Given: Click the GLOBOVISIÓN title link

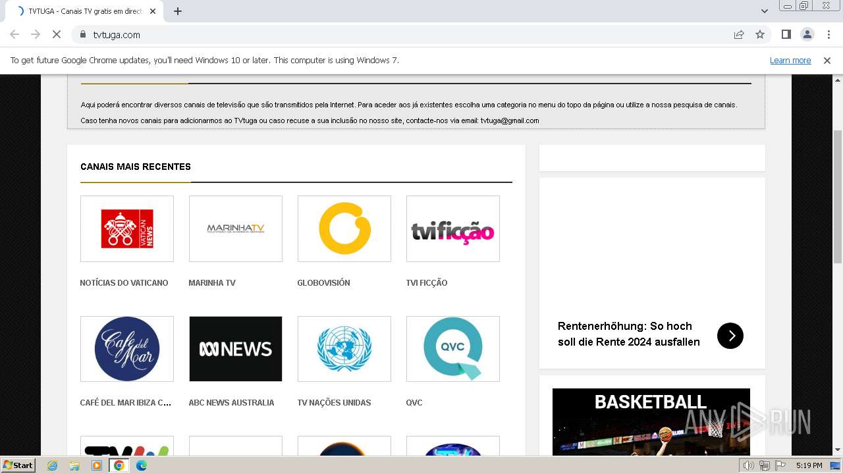Looking at the screenshot, I should tap(323, 282).
